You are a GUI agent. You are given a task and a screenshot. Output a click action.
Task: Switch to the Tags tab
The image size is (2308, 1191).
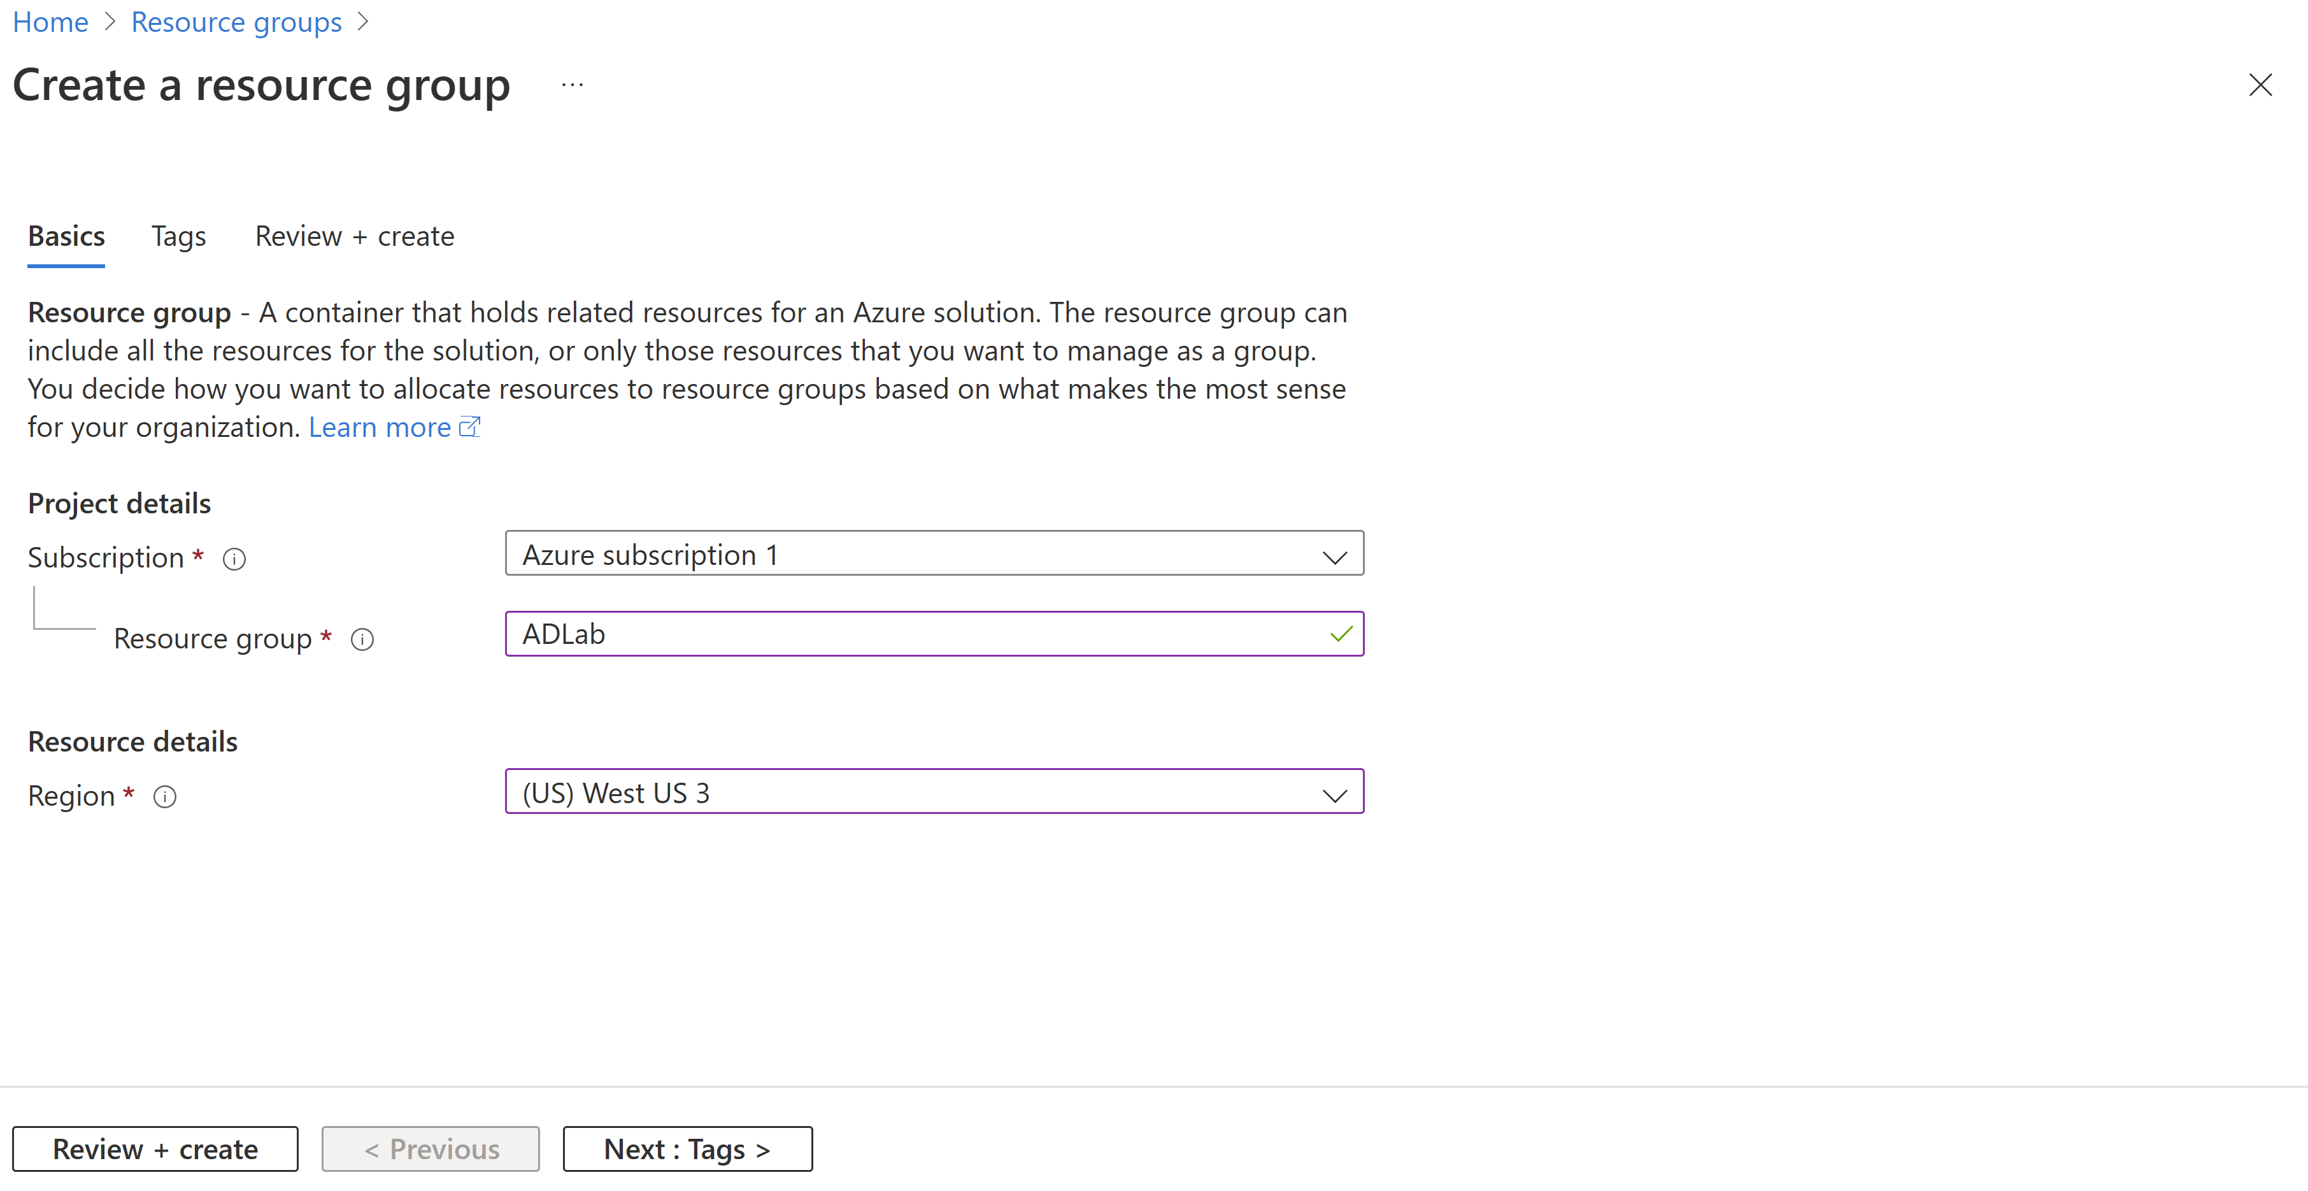[x=178, y=236]
